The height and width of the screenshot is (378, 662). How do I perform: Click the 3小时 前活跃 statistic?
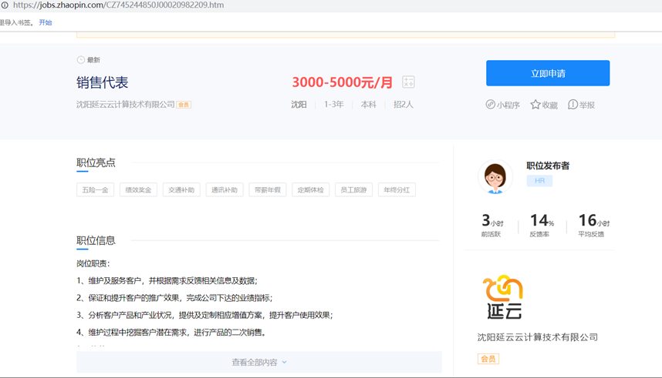click(x=491, y=226)
